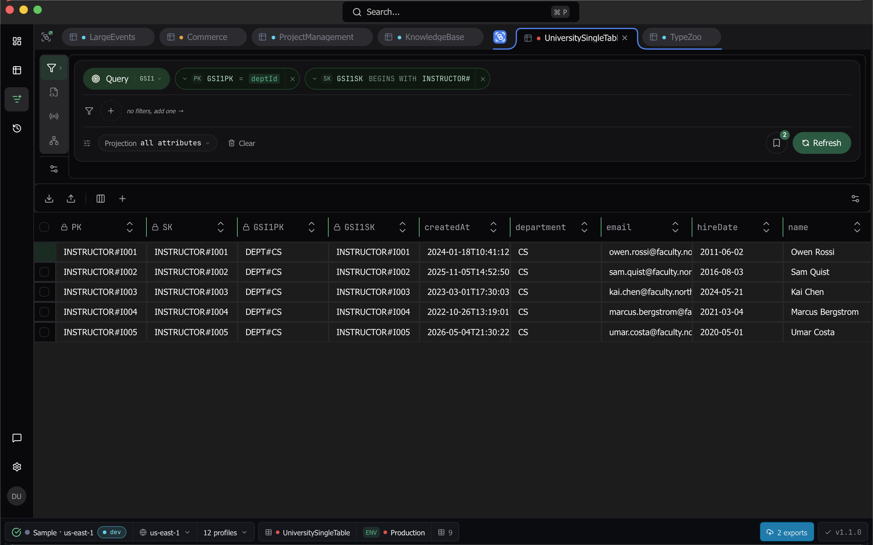
Task: Select the query builder sidebar icon
Action: pyautogui.click(x=17, y=99)
